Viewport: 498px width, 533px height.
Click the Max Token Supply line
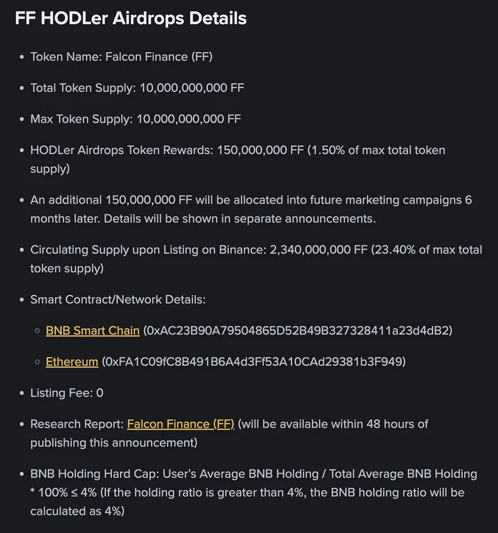(x=135, y=119)
